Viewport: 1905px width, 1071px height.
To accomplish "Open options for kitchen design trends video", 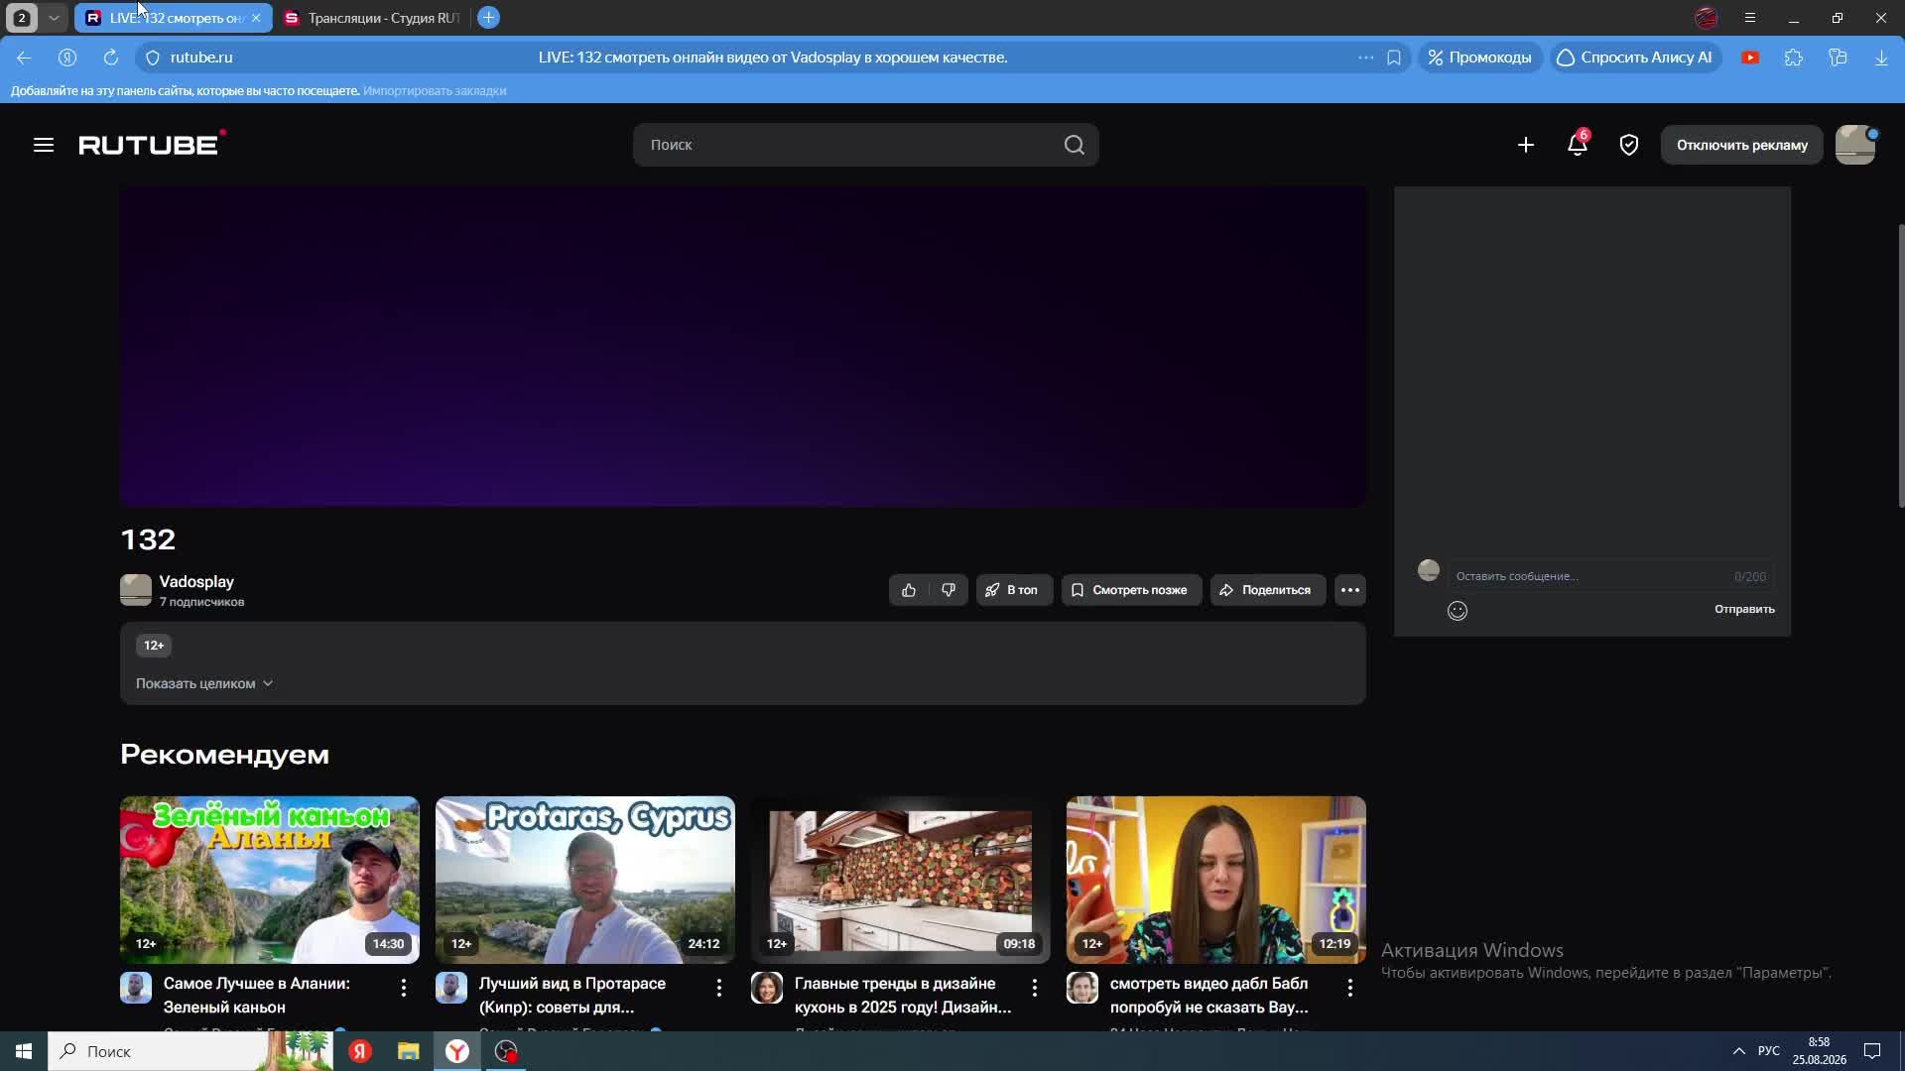I will coord(1035,988).
